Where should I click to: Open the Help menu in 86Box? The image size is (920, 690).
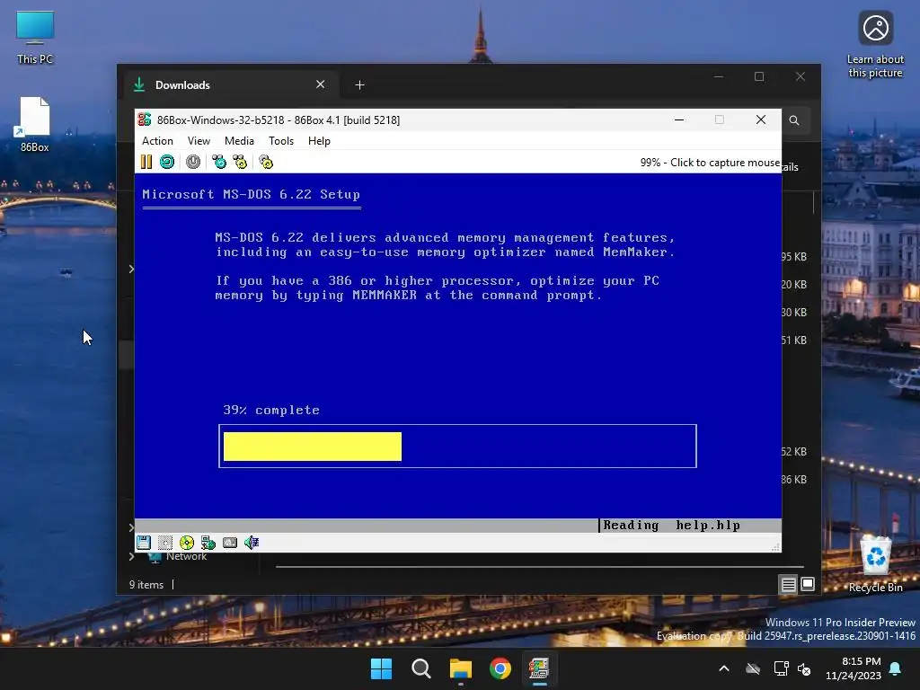coord(319,141)
